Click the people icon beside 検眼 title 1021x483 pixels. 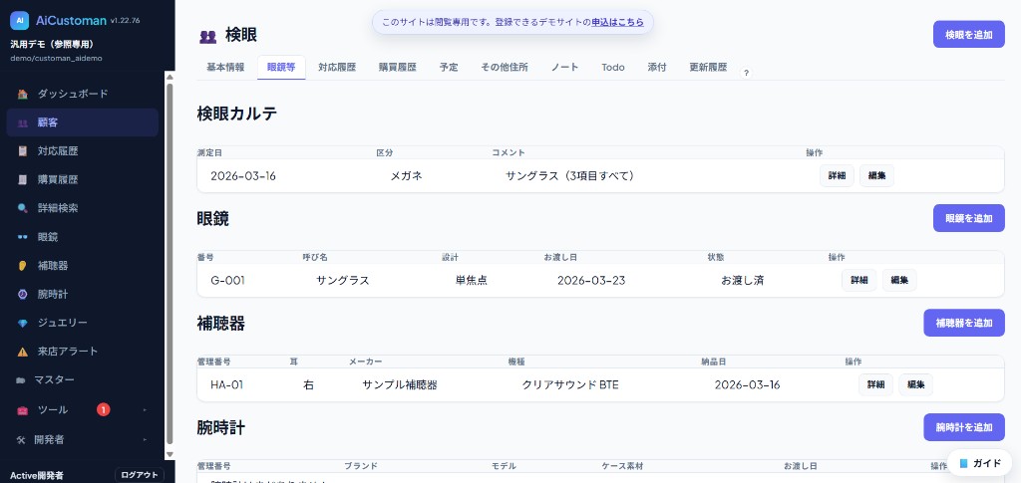(207, 37)
